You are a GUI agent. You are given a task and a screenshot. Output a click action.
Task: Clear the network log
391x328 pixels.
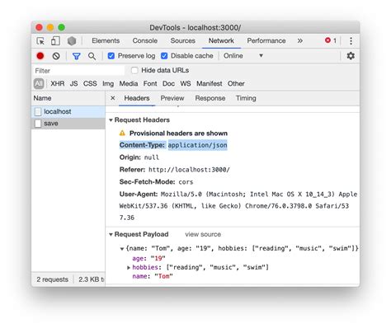pos(56,56)
